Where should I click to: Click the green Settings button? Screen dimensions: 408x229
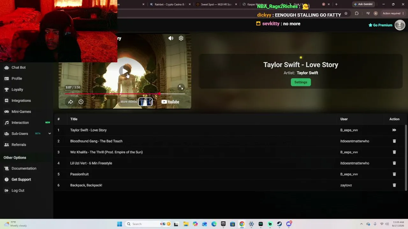pos(301,82)
